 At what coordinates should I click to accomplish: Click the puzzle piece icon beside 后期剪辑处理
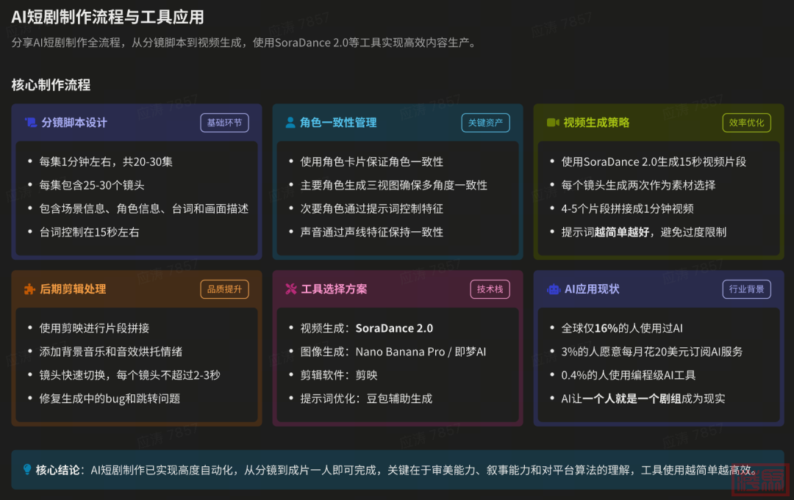(29, 289)
